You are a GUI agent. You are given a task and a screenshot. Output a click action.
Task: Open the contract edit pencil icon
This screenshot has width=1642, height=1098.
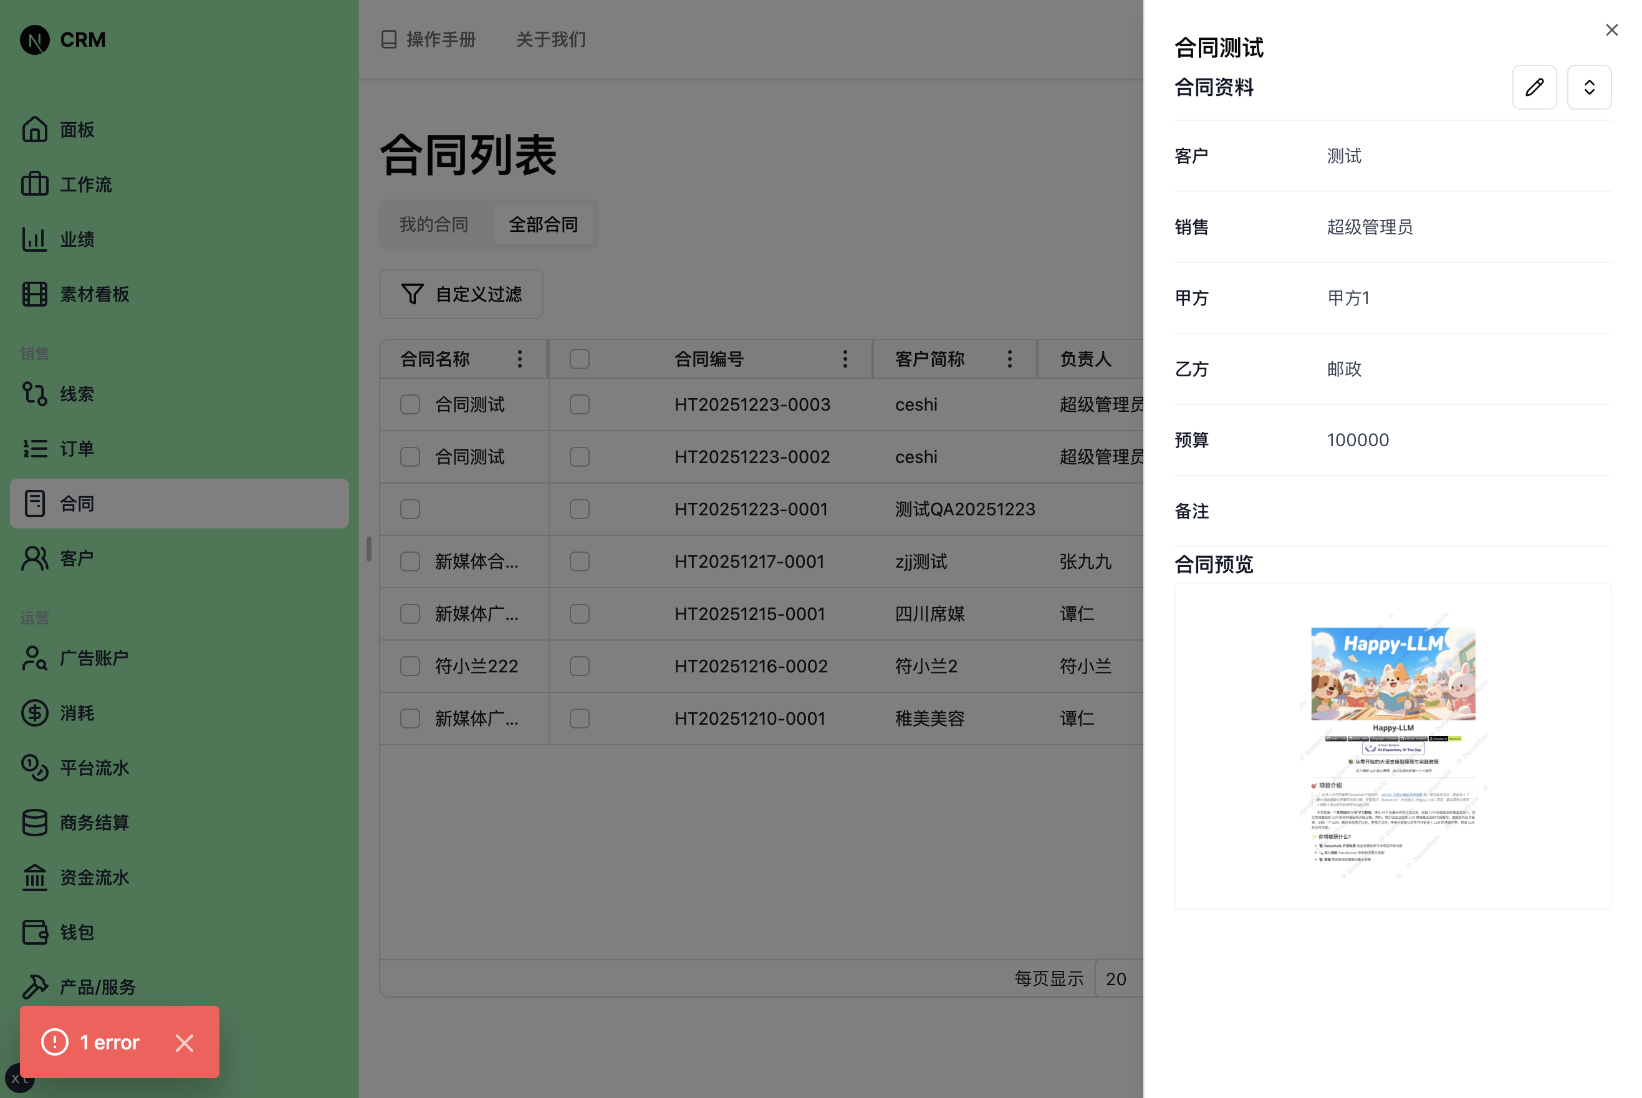[x=1534, y=87]
